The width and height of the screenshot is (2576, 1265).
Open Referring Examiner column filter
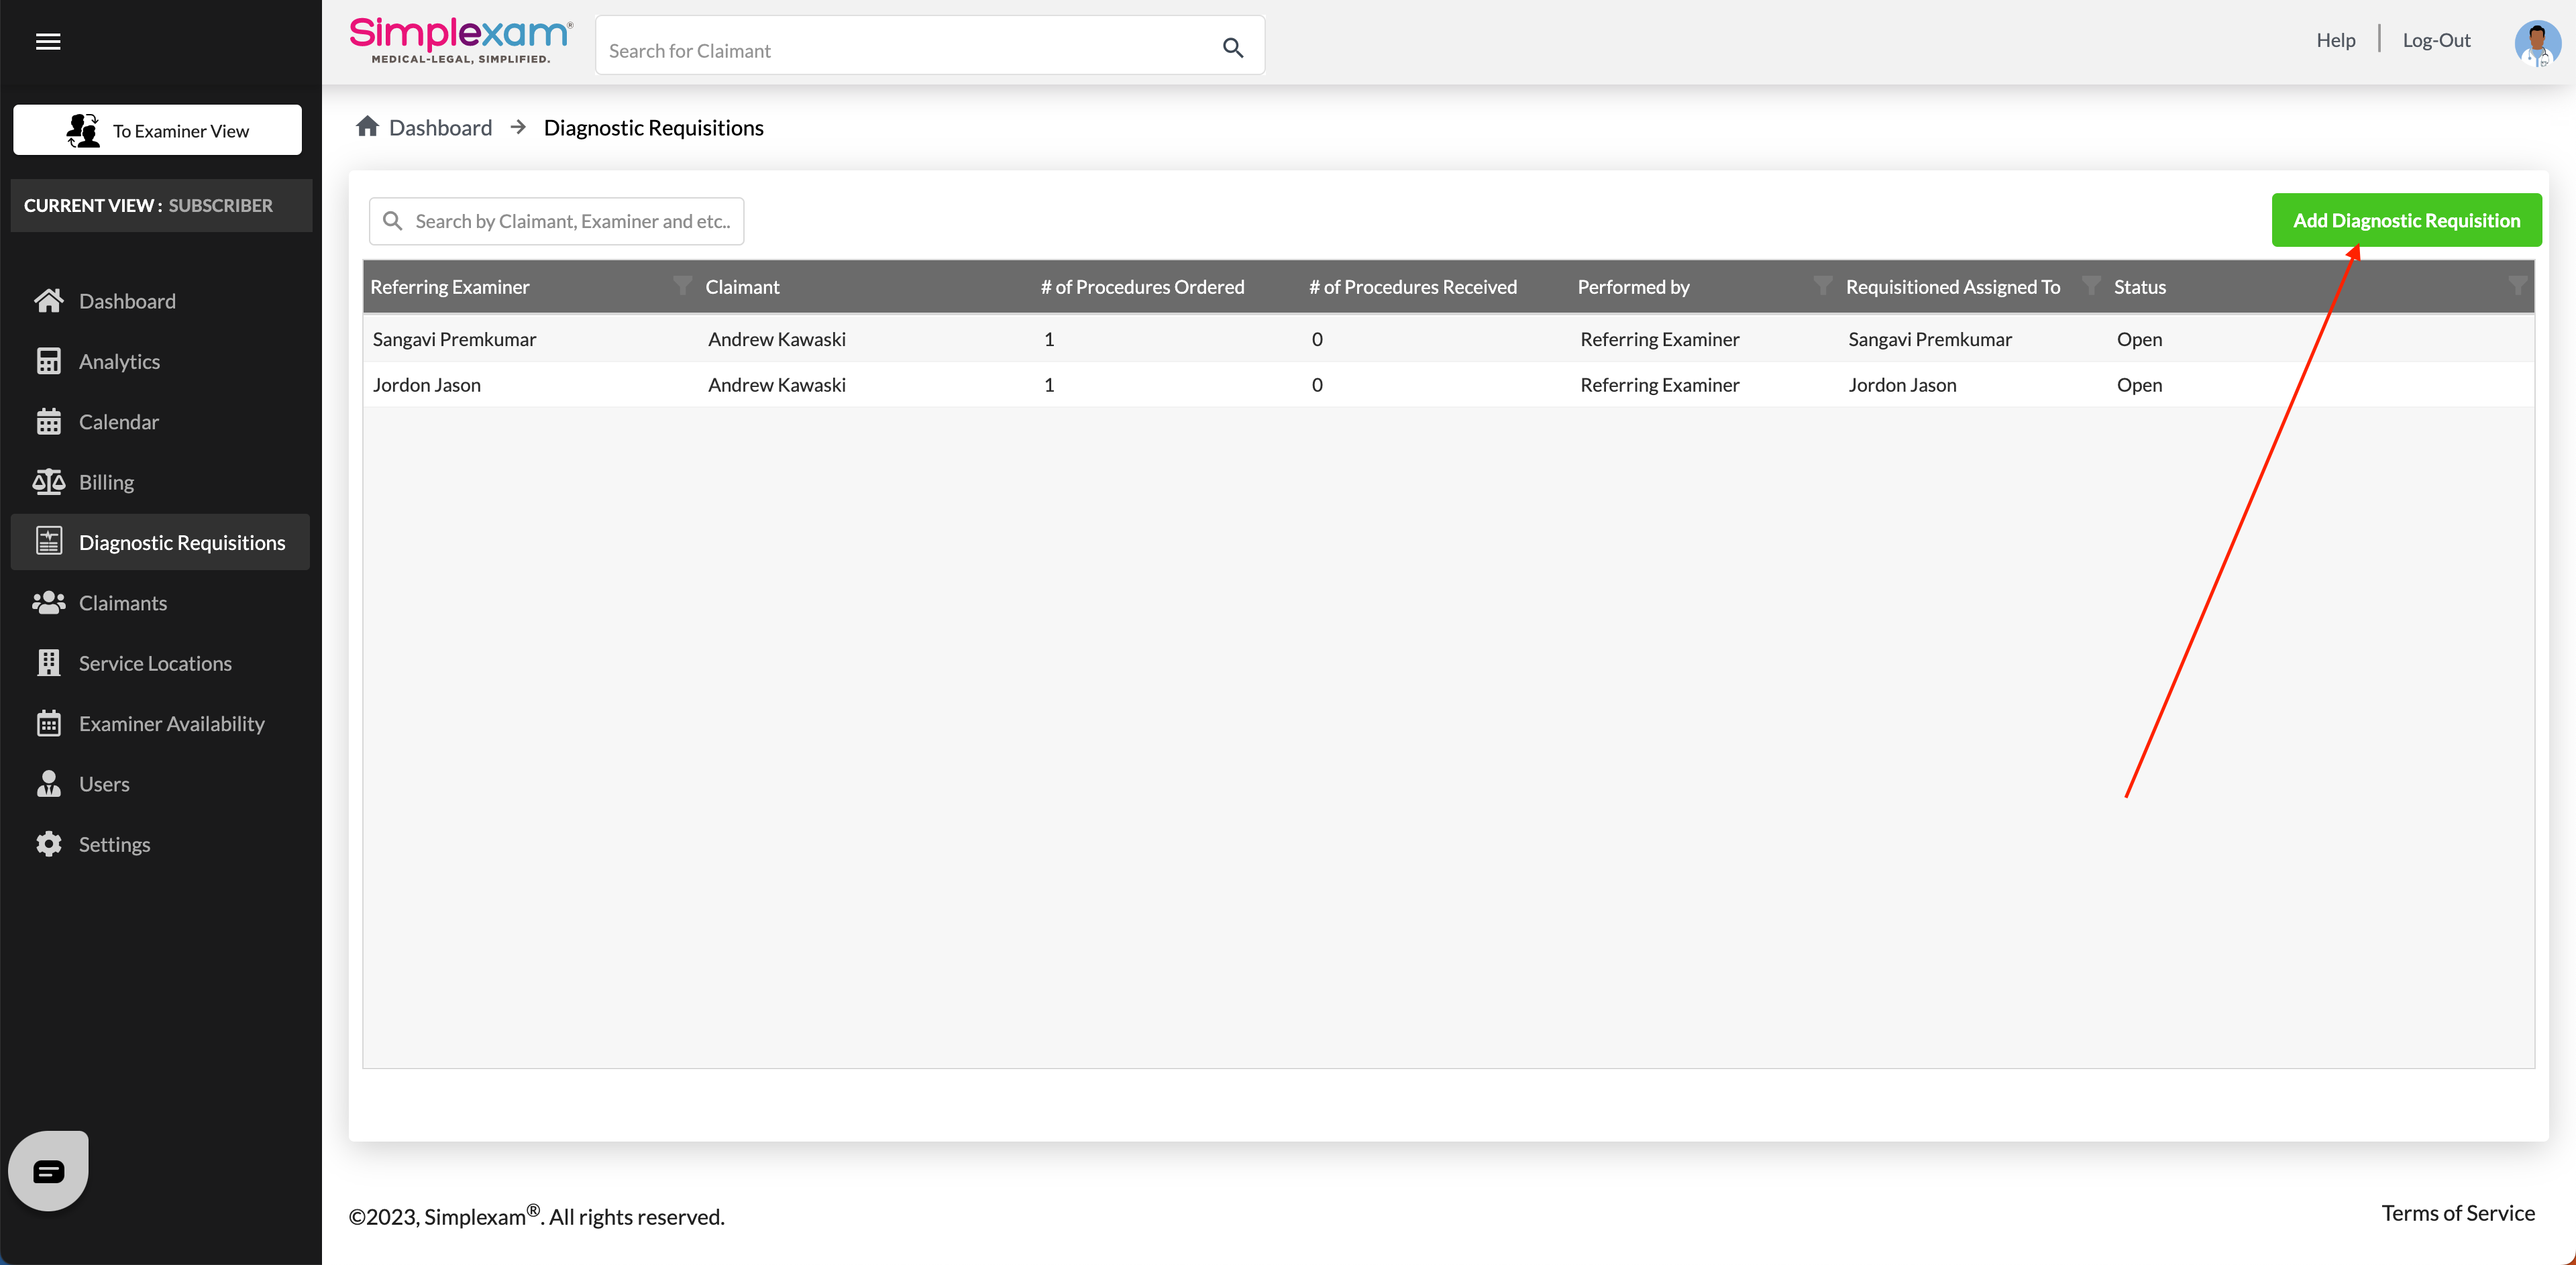[x=682, y=286]
